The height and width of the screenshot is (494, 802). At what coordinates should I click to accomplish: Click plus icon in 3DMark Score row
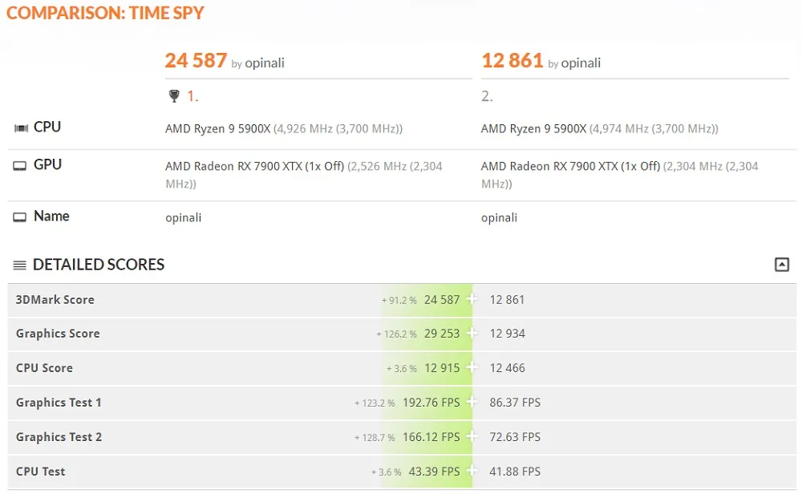[472, 299]
